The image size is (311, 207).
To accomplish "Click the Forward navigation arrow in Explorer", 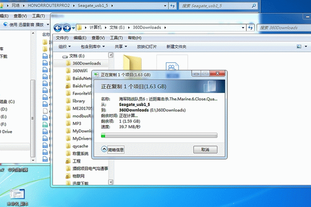I will click(67, 28).
